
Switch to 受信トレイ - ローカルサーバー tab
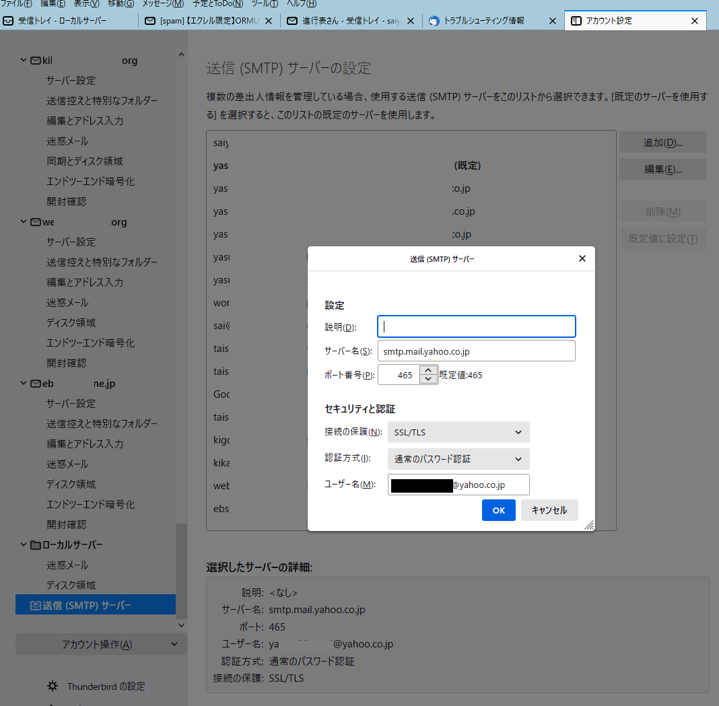pos(69,21)
